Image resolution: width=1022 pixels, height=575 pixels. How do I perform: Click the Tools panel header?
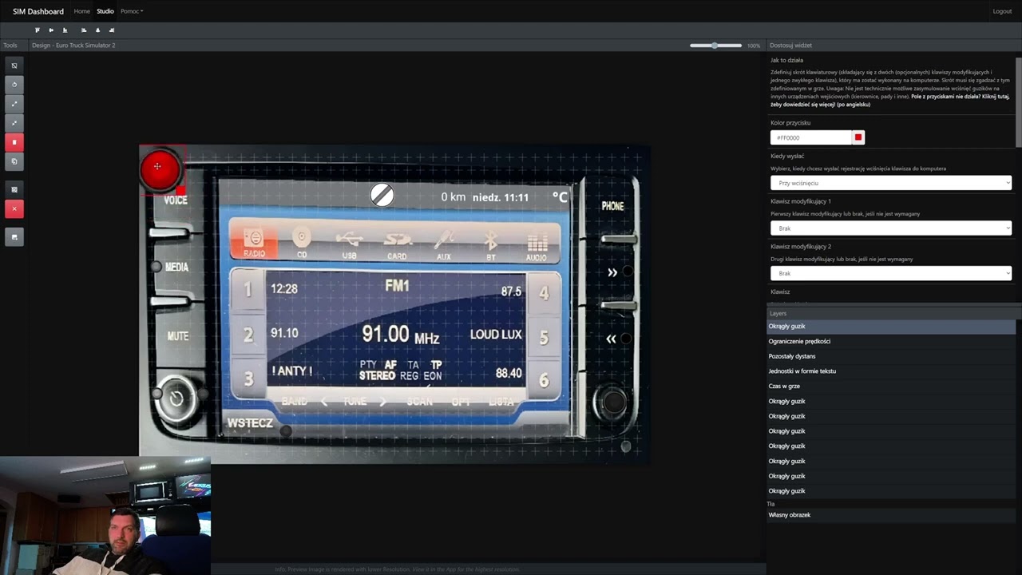10,46
